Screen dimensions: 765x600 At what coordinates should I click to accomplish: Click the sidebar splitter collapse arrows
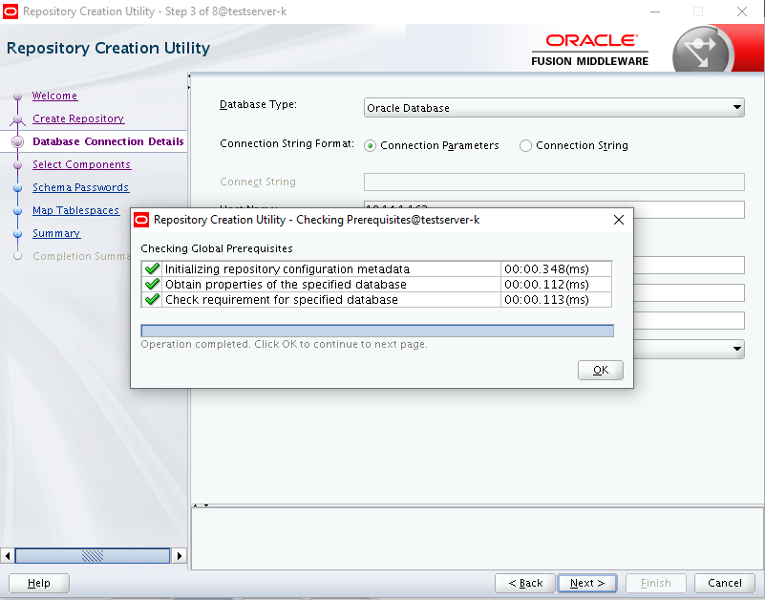[x=189, y=81]
